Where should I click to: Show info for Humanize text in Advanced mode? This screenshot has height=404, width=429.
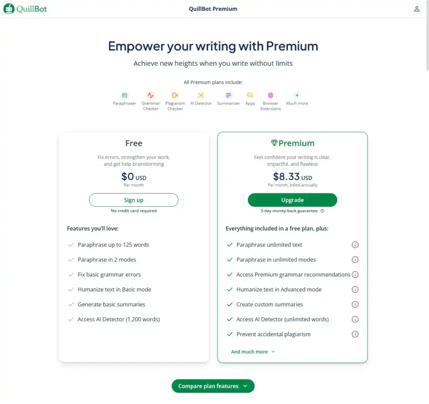(355, 289)
